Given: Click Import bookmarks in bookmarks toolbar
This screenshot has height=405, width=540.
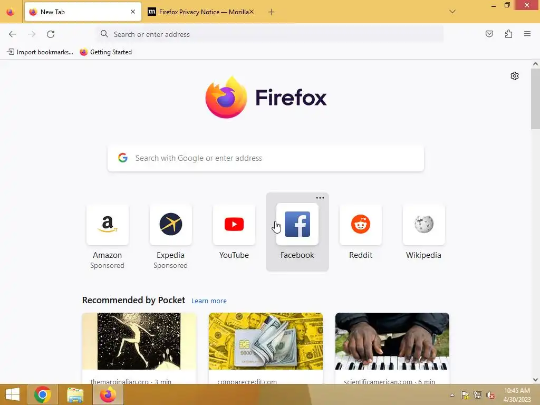Looking at the screenshot, I should [40, 52].
